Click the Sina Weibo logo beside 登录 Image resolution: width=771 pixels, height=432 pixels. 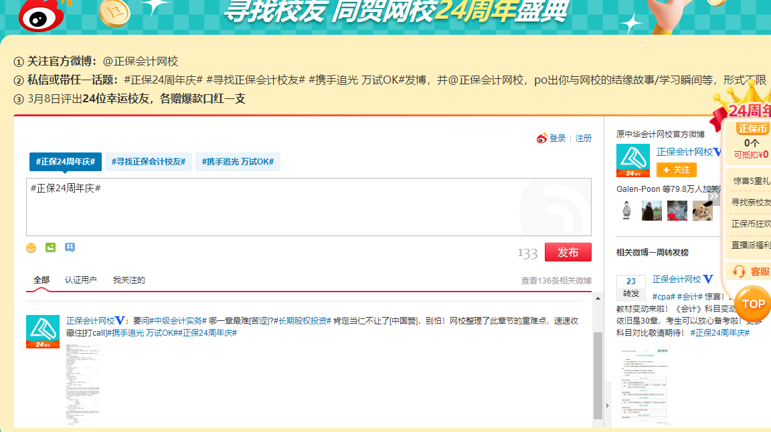click(x=543, y=138)
